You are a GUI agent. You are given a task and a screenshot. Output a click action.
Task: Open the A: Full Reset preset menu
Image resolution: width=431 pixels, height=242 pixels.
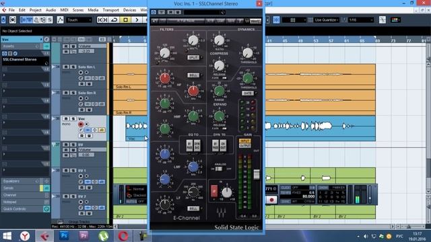(186, 21)
